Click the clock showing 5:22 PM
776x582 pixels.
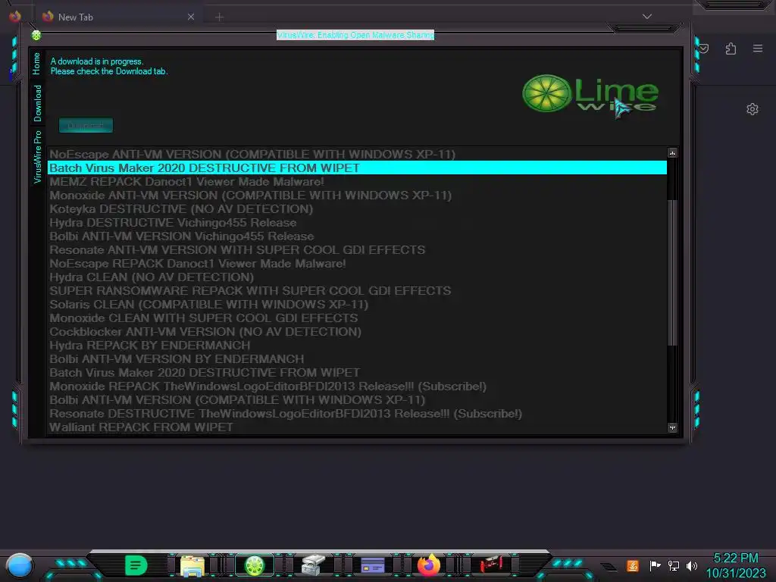pyautogui.click(x=736, y=565)
